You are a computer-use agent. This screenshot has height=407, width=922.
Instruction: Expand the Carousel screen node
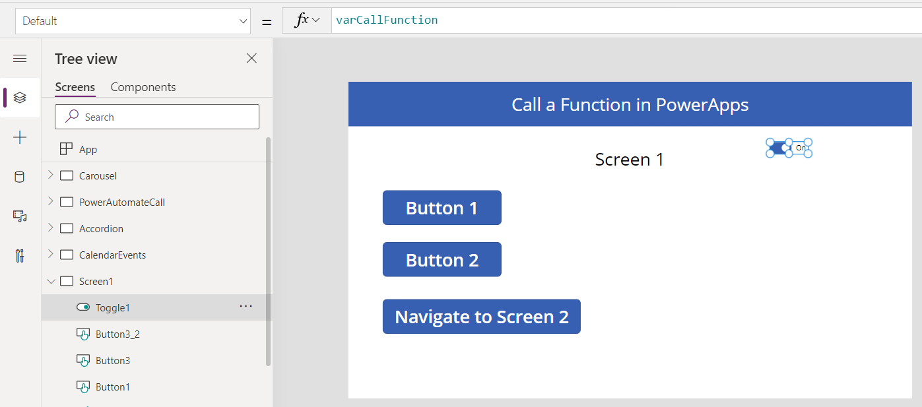coord(51,175)
